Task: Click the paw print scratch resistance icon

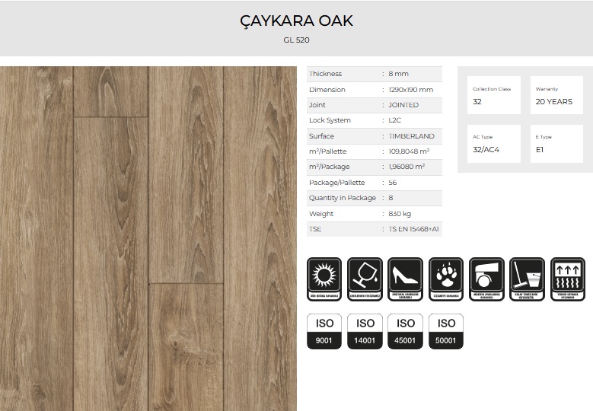Action: tap(446, 279)
